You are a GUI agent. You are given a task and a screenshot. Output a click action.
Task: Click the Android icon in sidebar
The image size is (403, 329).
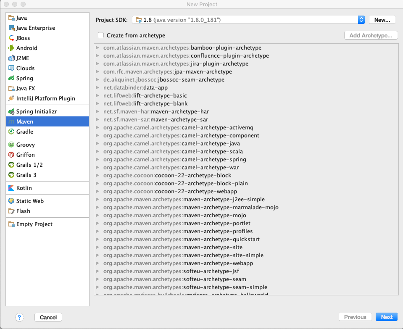pos(11,48)
